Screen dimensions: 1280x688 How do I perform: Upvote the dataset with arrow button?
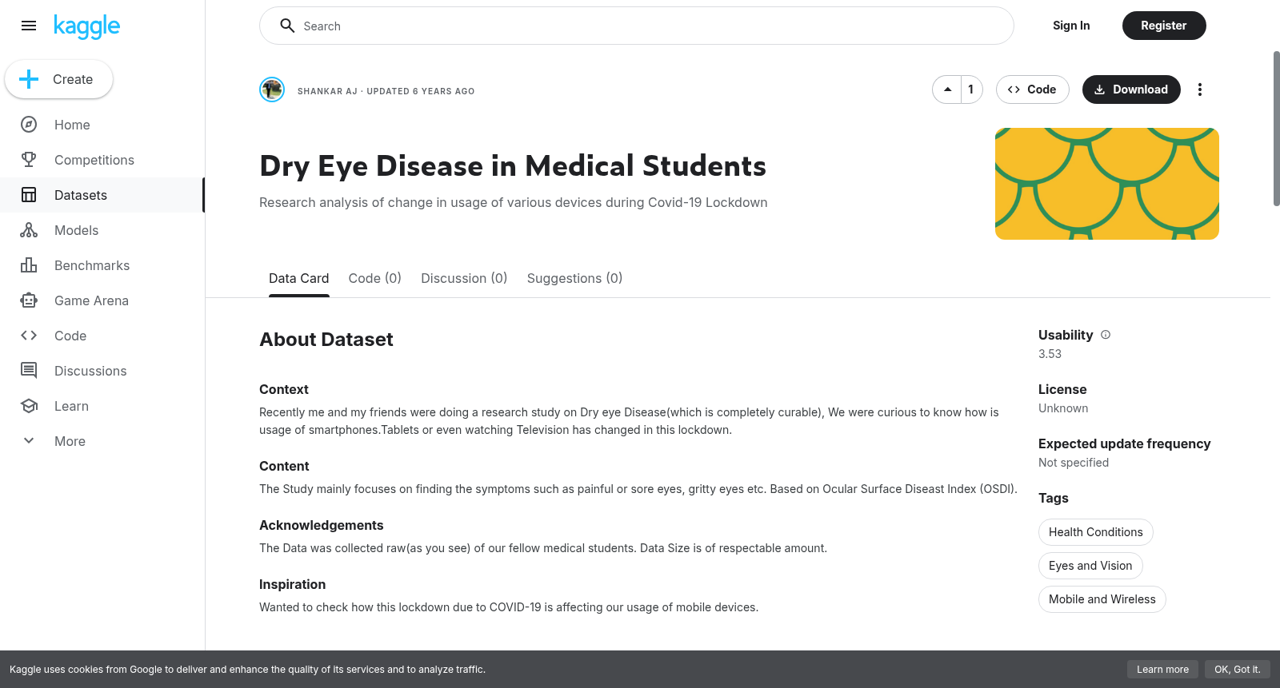(947, 89)
